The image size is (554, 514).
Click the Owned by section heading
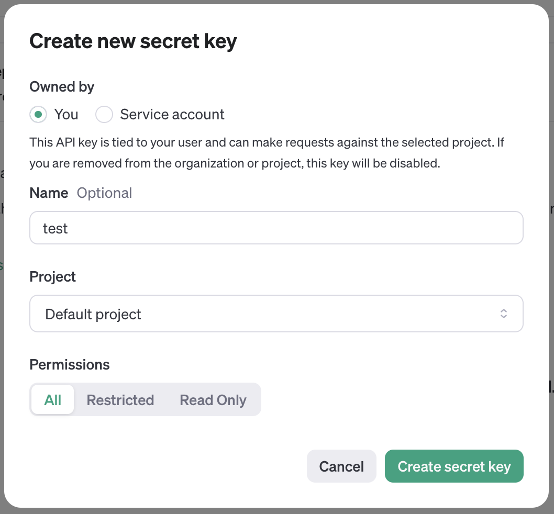pyautogui.click(x=61, y=86)
